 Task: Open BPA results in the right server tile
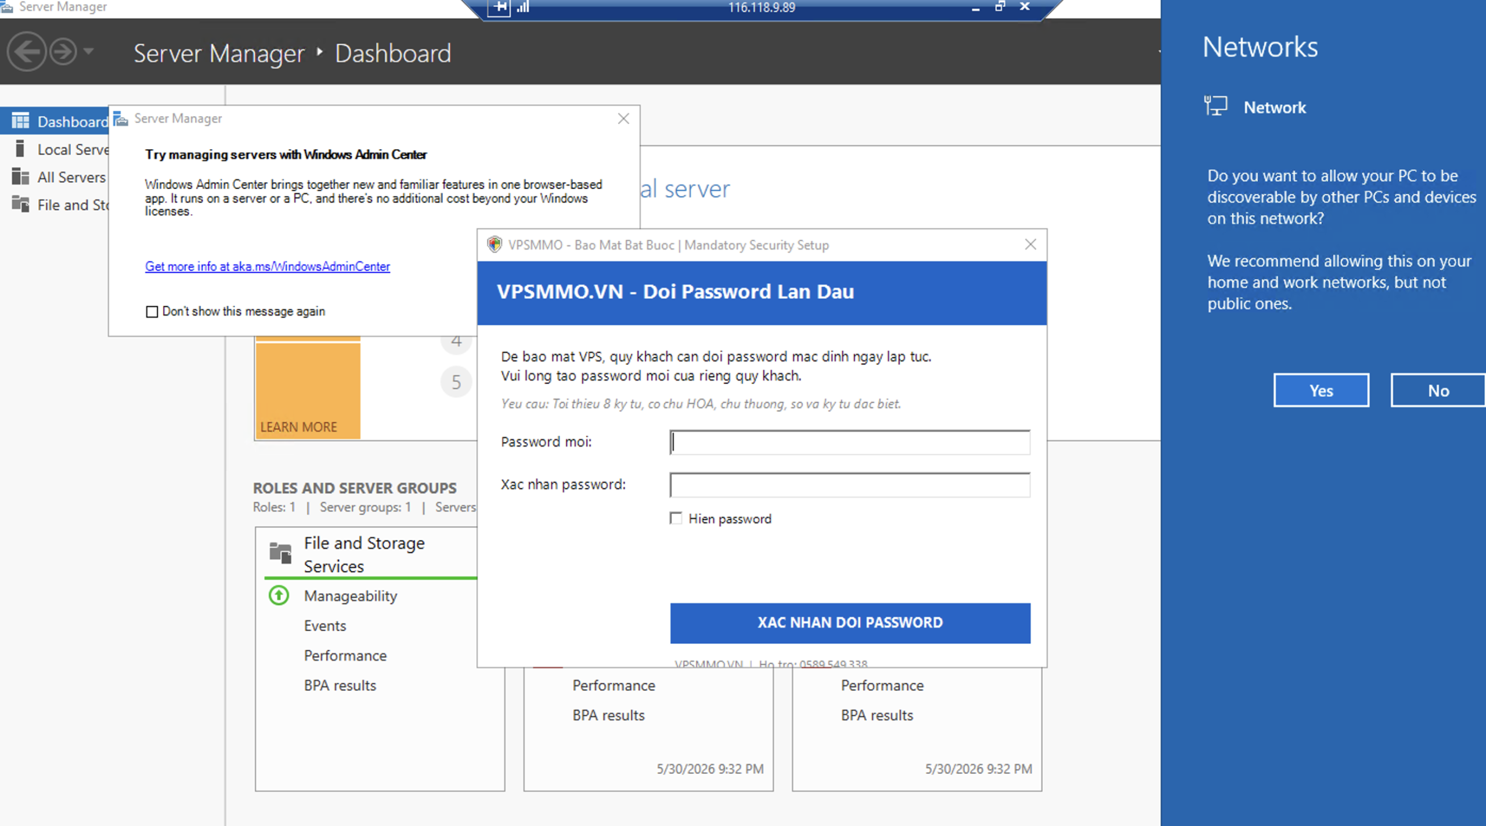(877, 715)
